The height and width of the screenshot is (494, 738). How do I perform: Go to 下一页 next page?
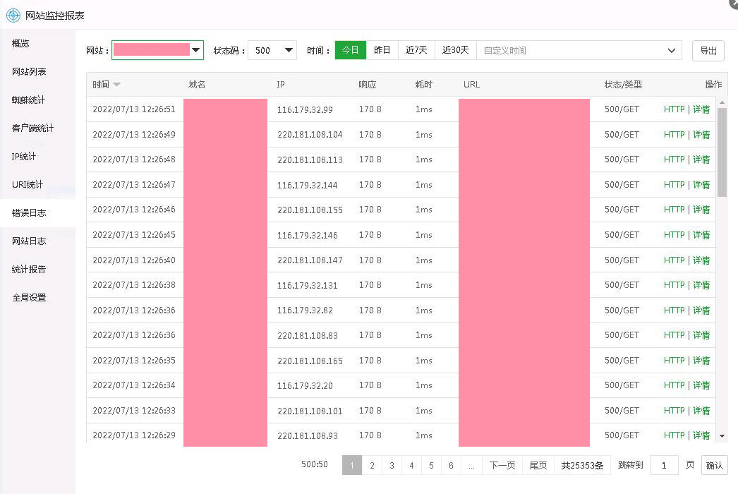pyautogui.click(x=502, y=465)
